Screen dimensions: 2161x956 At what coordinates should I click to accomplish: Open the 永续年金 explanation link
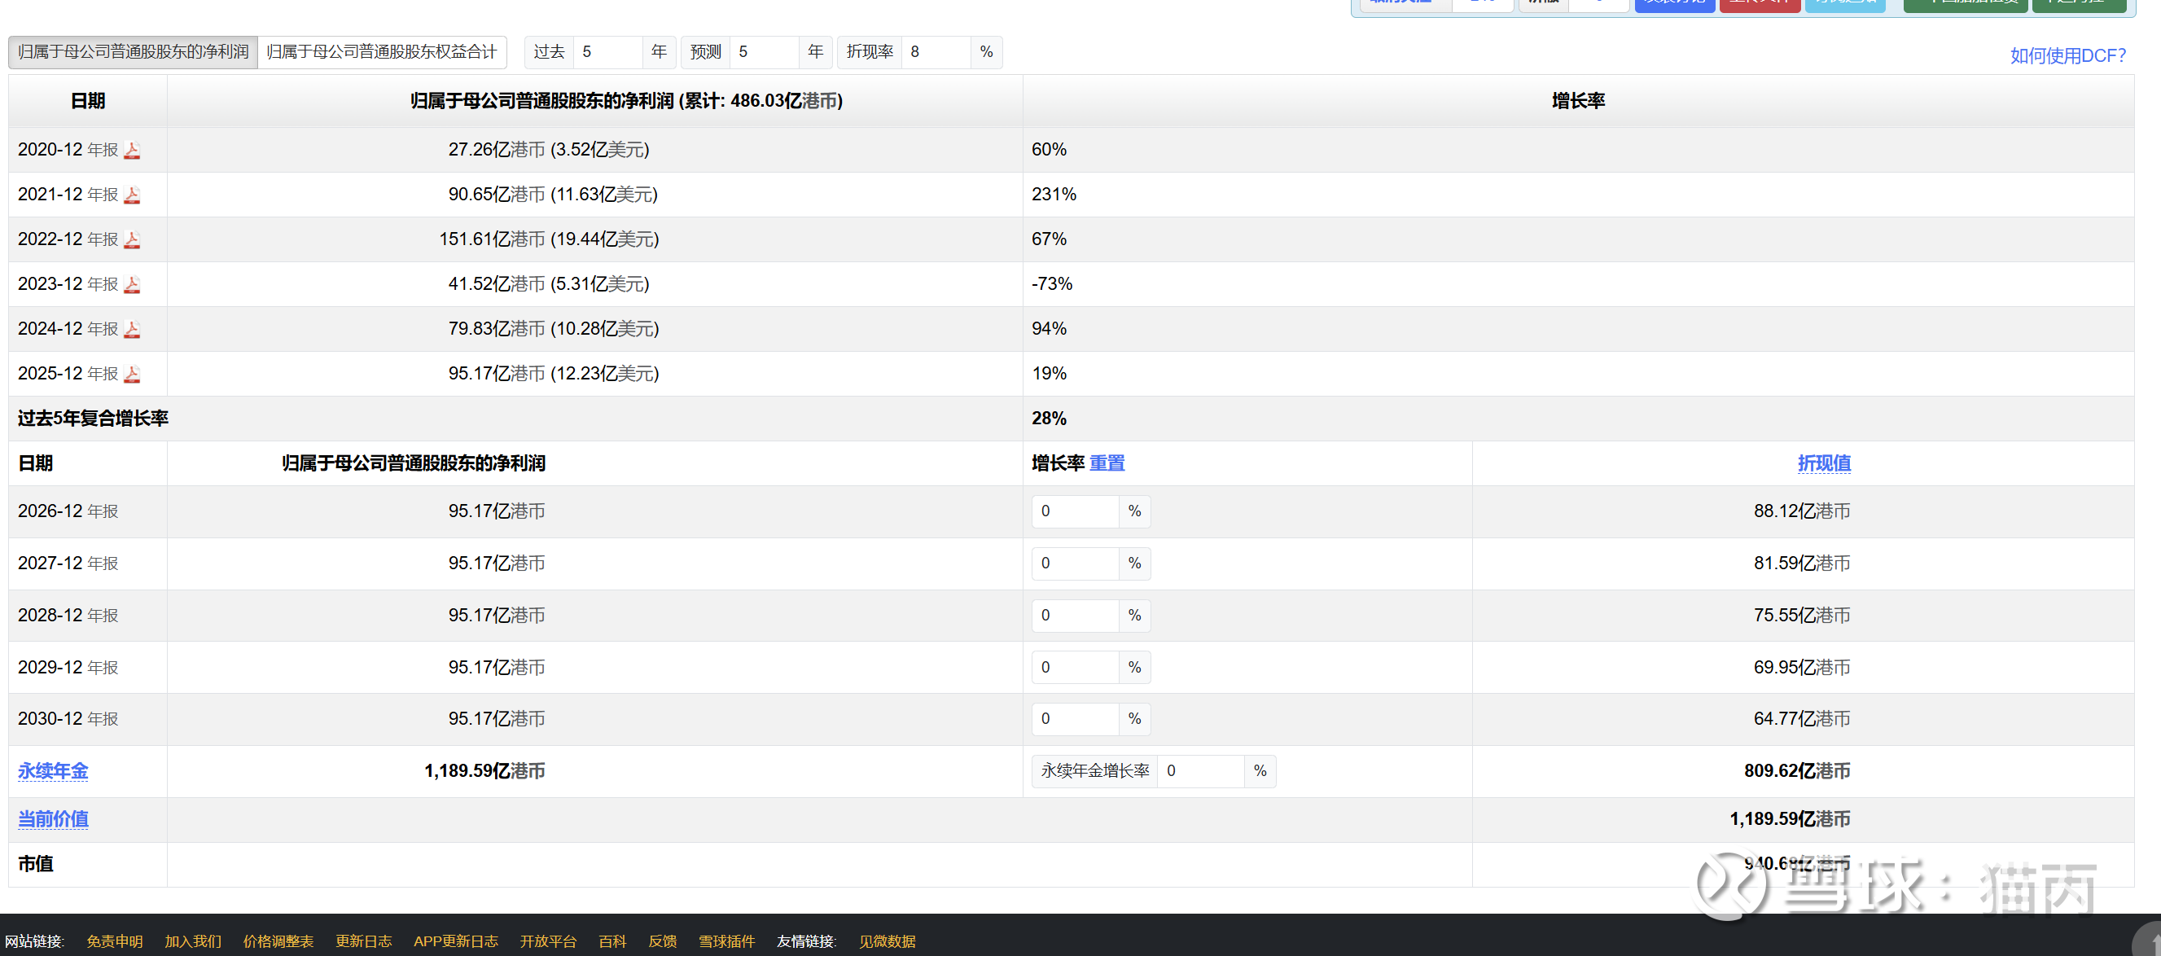point(53,770)
